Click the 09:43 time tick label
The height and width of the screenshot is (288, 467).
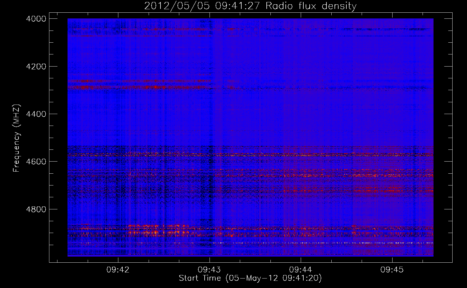209,270
